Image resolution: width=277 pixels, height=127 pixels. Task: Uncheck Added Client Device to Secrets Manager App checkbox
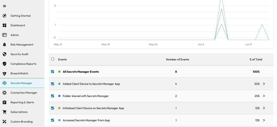[52, 84]
